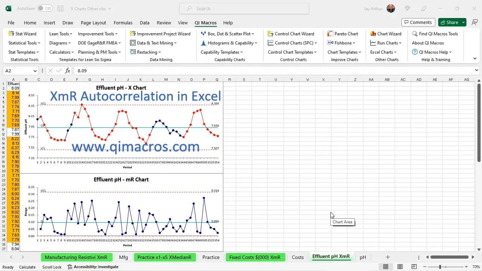The width and height of the screenshot is (482, 271).
Task: Switch to the Formulas ribbon tab
Action: (x=123, y=23)
